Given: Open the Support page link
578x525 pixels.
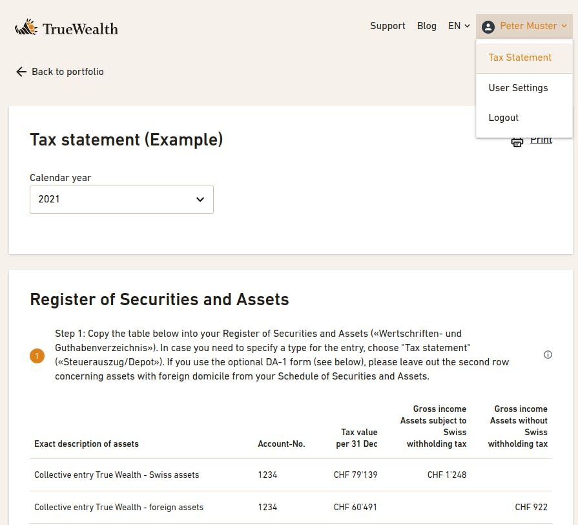Looking at the screenshot, I should 387,26.
